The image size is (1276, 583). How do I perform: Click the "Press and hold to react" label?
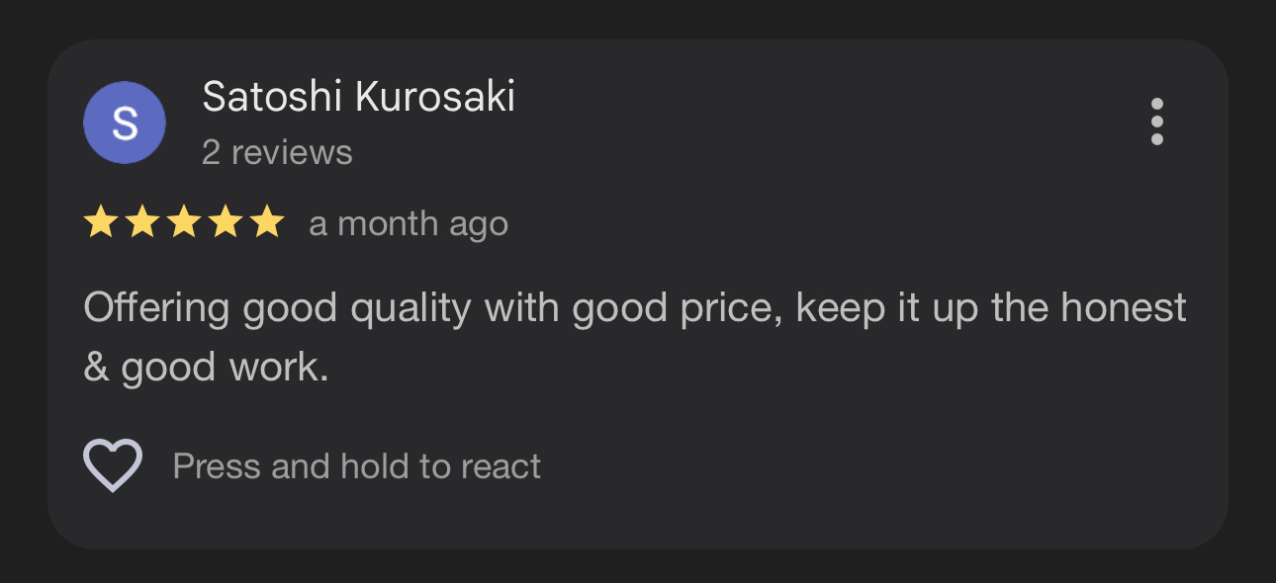click(x=356, y=466)
